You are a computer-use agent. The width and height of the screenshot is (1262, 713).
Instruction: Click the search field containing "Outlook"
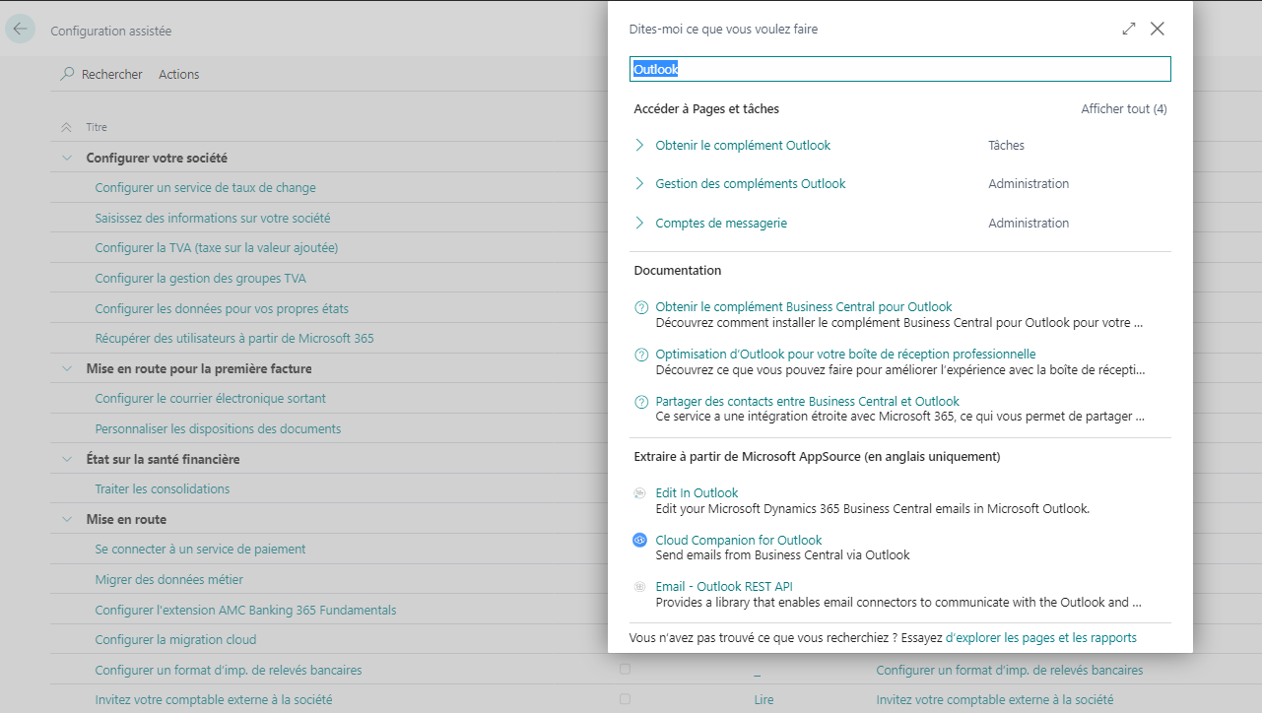point(900,69)
